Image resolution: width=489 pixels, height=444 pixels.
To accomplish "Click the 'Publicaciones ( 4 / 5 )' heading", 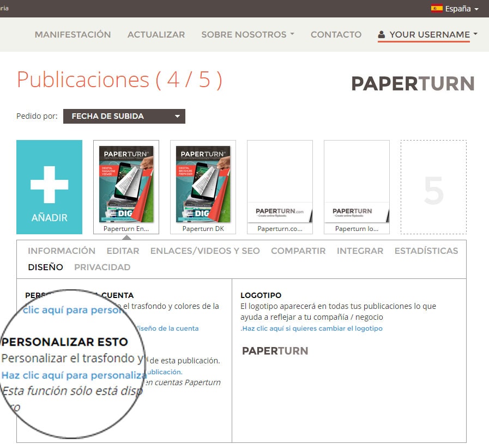I will pos(119,80).
